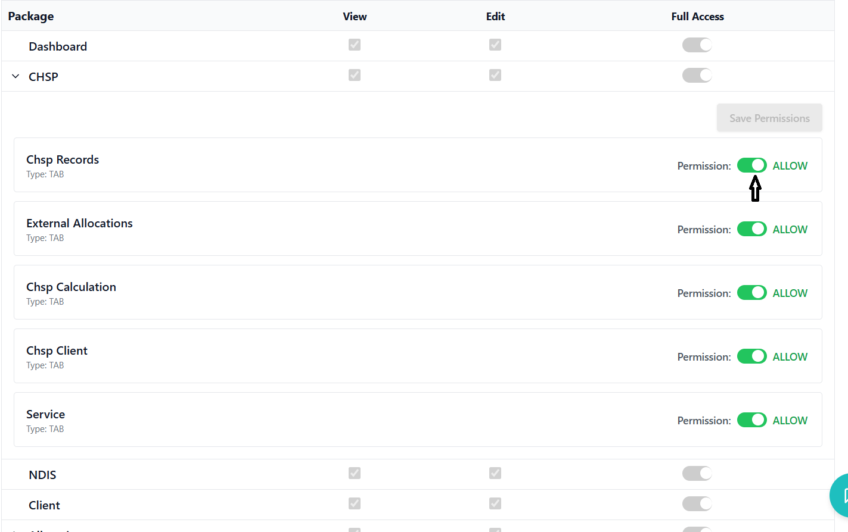Disable the Chsp Records permission toggle
Image resolution: width=848 pixels, height=532 pixels.
pyautogui.click(x=751, y=165)
